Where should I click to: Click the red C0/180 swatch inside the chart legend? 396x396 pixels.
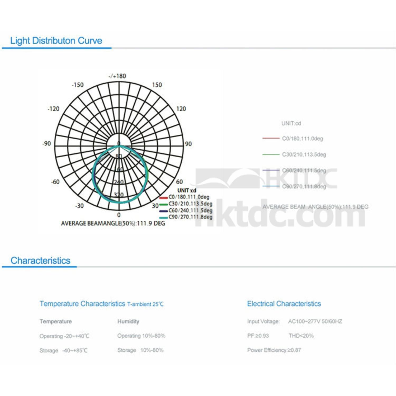(163, 197)
